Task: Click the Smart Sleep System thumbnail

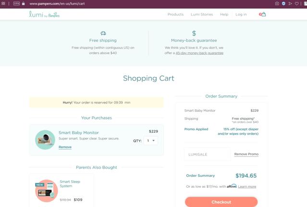Action: click(47, 191)
